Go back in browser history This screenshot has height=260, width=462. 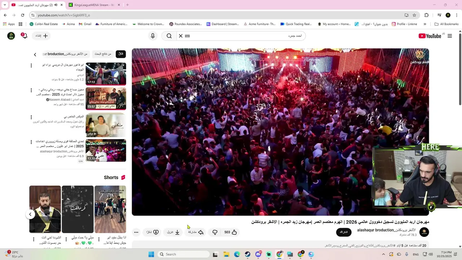coord(5,15)
